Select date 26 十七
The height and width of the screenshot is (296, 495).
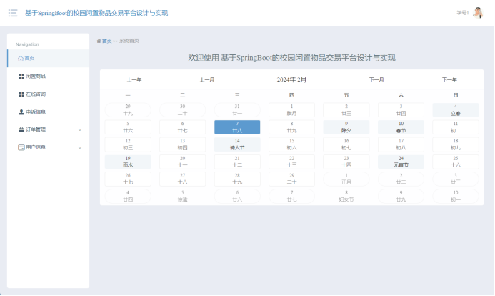[128, 179]
